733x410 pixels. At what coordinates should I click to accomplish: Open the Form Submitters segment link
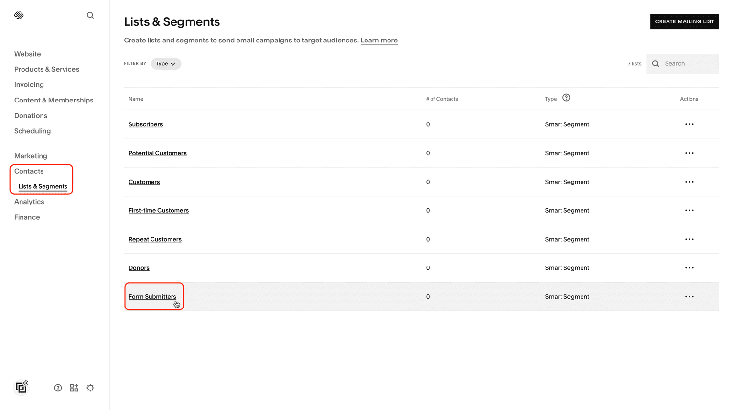(152, 297)
